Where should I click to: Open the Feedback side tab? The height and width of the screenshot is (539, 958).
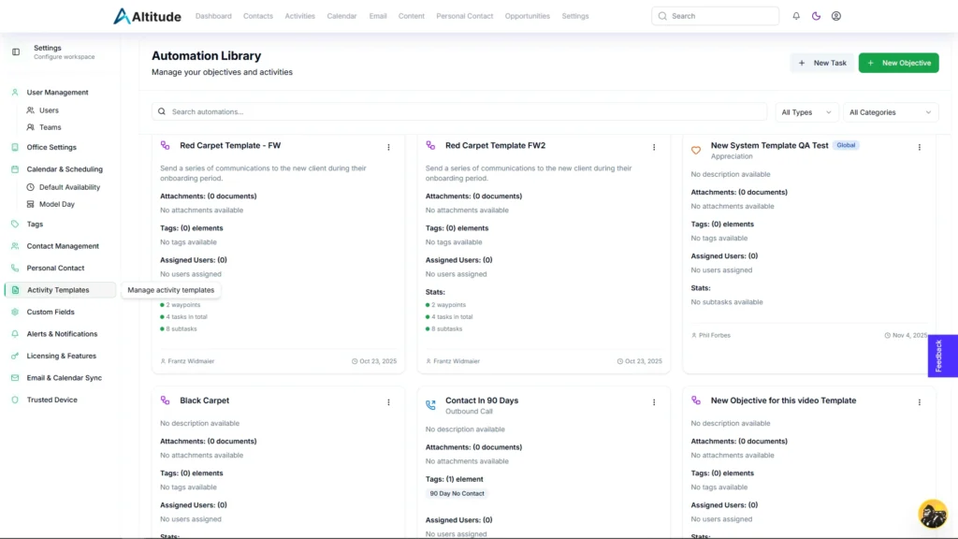941,356
